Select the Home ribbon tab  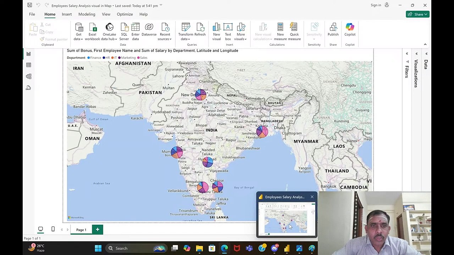[x=50, y=14]
